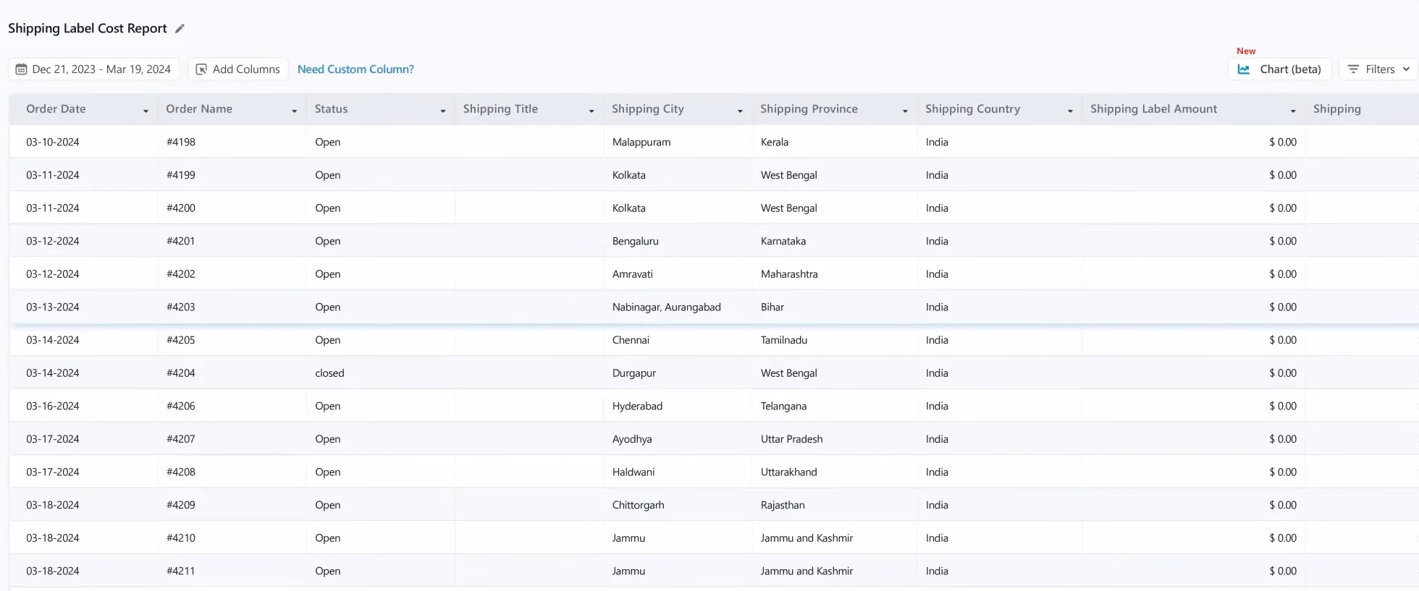
Task: Open Order Name column sort arrow
Action: (294, 111)
